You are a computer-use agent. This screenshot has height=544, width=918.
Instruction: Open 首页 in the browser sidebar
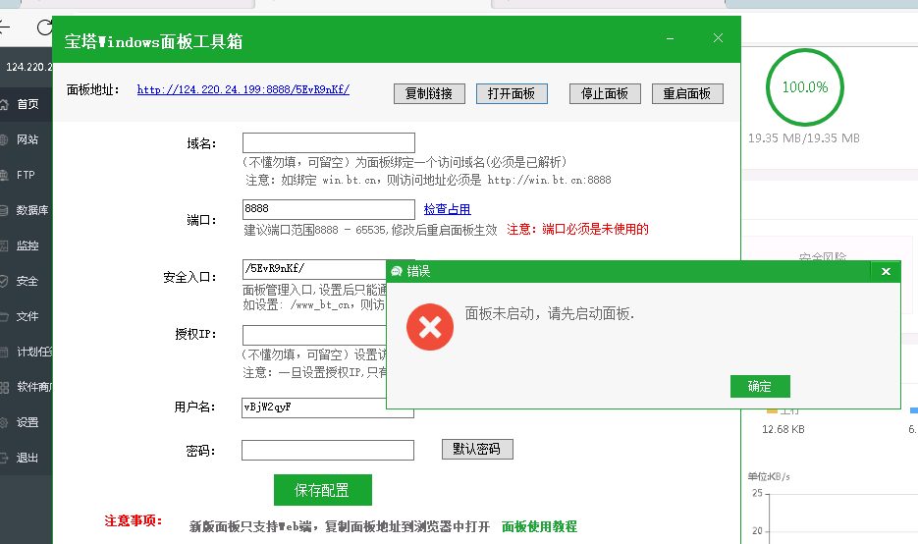pyautogui.click(x=27, y=104)
